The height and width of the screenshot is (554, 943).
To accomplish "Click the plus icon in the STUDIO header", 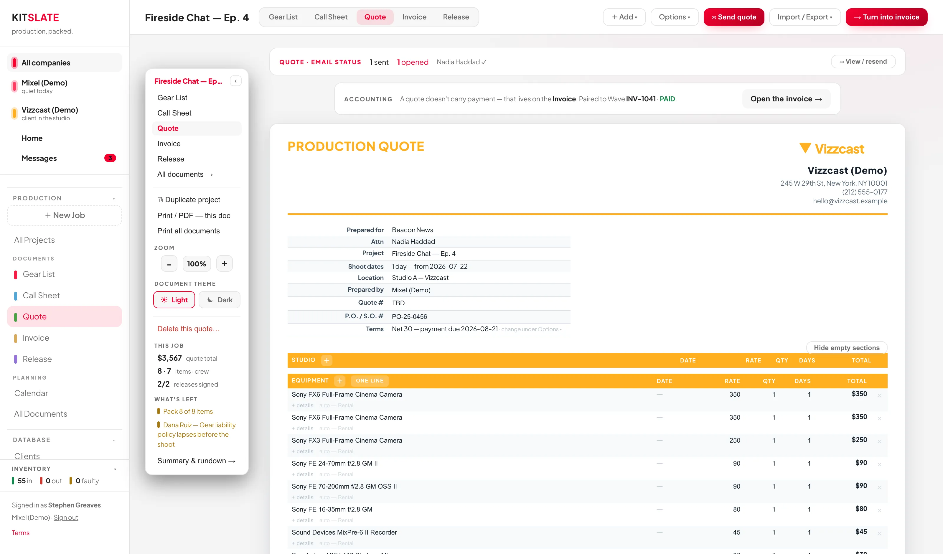I will coord(327,360).
